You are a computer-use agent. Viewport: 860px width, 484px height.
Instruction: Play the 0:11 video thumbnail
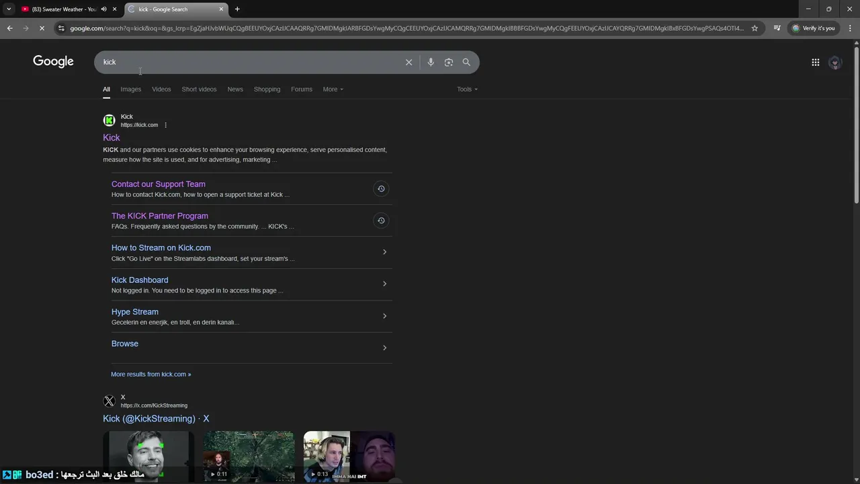coord(249,456)
